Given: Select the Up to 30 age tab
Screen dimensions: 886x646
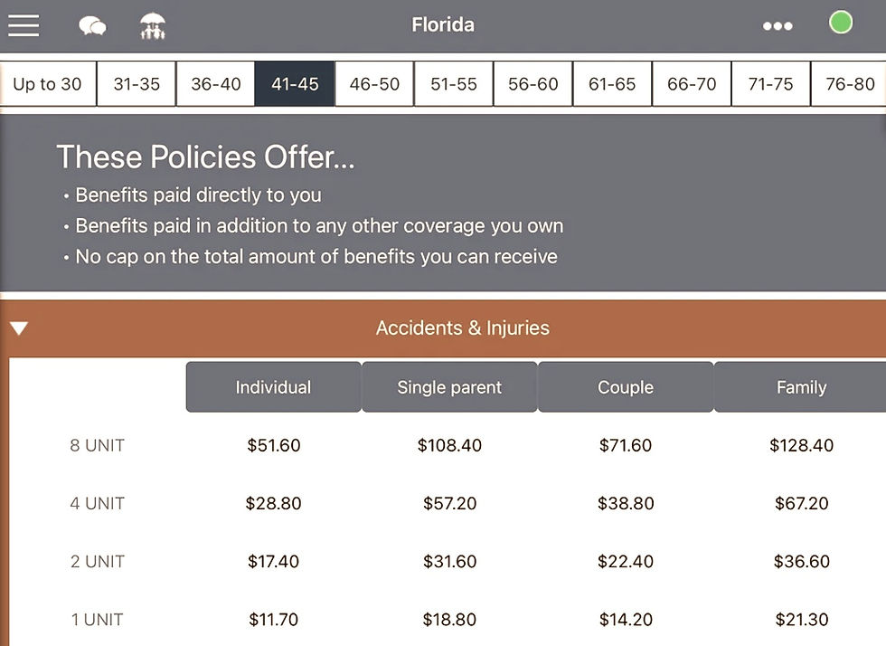Looking at the screenshot, I should pos(47,84).
